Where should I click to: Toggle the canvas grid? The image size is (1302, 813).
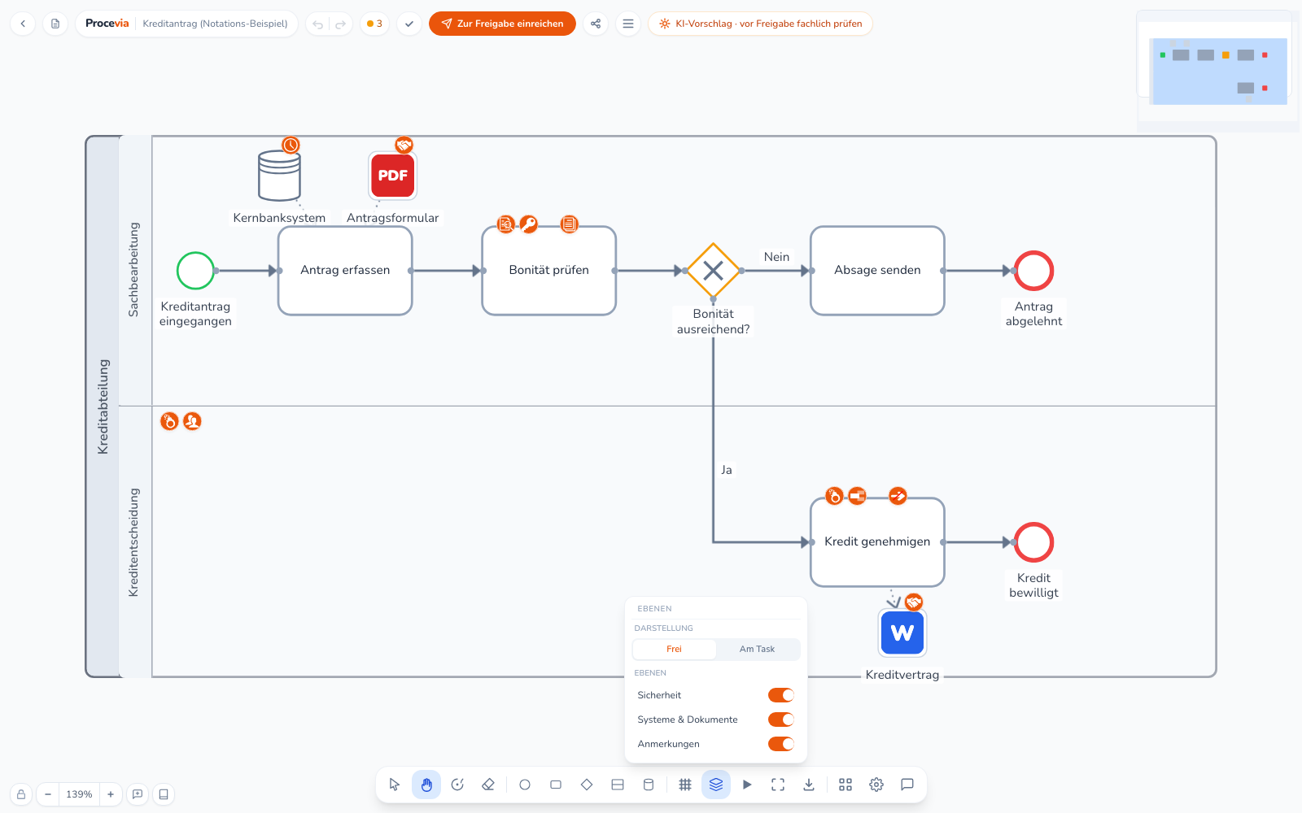click(x=685, y=785)
